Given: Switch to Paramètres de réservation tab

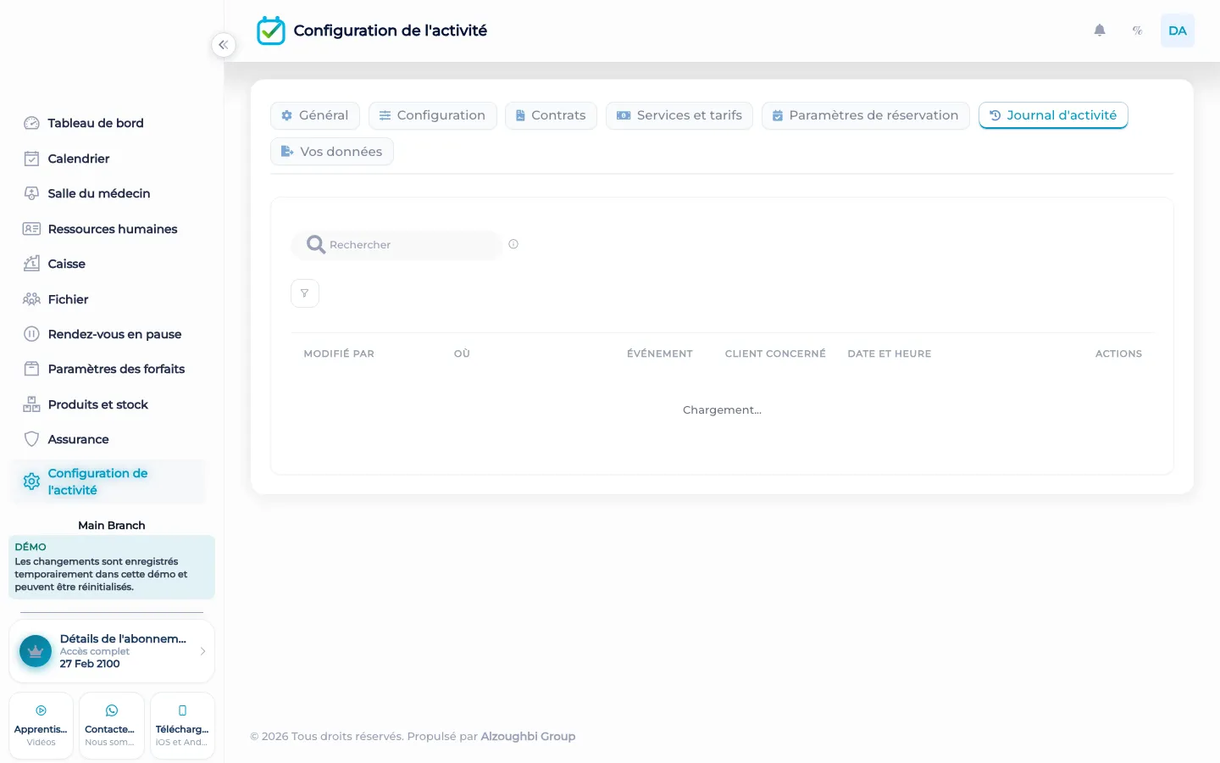Looking at the screenshot, I should click(866, 115).
